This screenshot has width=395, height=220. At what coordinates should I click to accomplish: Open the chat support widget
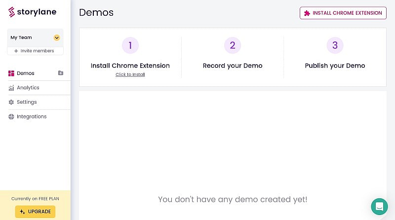click(x=379, y=206)
